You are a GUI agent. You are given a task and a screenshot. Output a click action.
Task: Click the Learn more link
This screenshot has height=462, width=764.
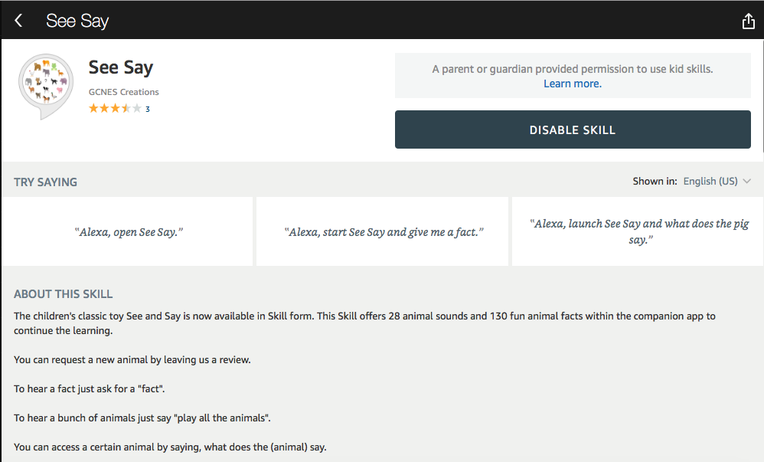click(573, 84)
